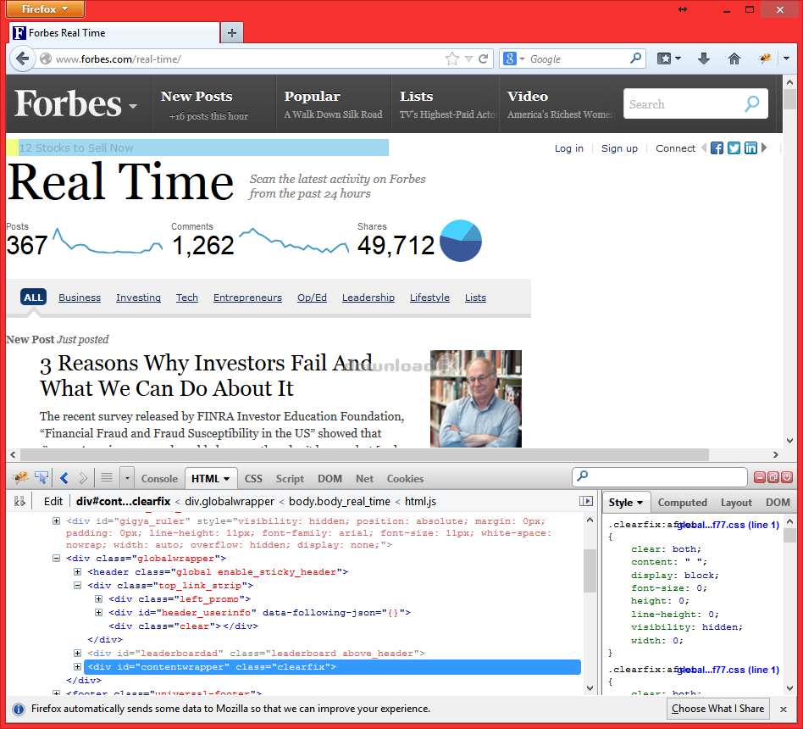This screenshot has height=729, width=803.
Task: Detach Firebug into a separate window
Action: tap(773, 478)
